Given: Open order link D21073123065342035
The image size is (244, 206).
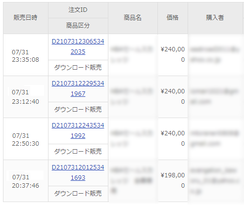Looking at the screenshot, I should 78,46.
